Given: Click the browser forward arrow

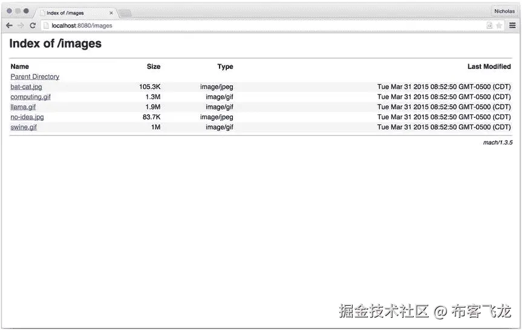Looking at the screenshot, I should coord(21,25).
